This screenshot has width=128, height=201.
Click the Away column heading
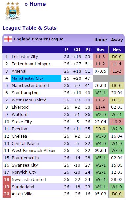[x=117, y=40]
